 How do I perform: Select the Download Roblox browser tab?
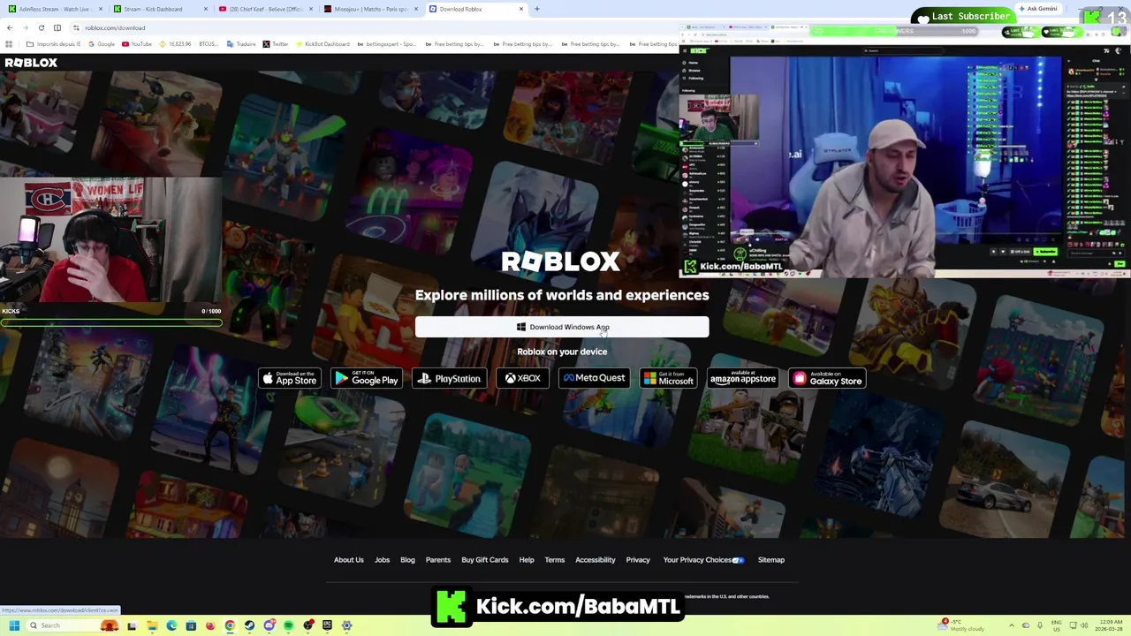pos(475,9)
